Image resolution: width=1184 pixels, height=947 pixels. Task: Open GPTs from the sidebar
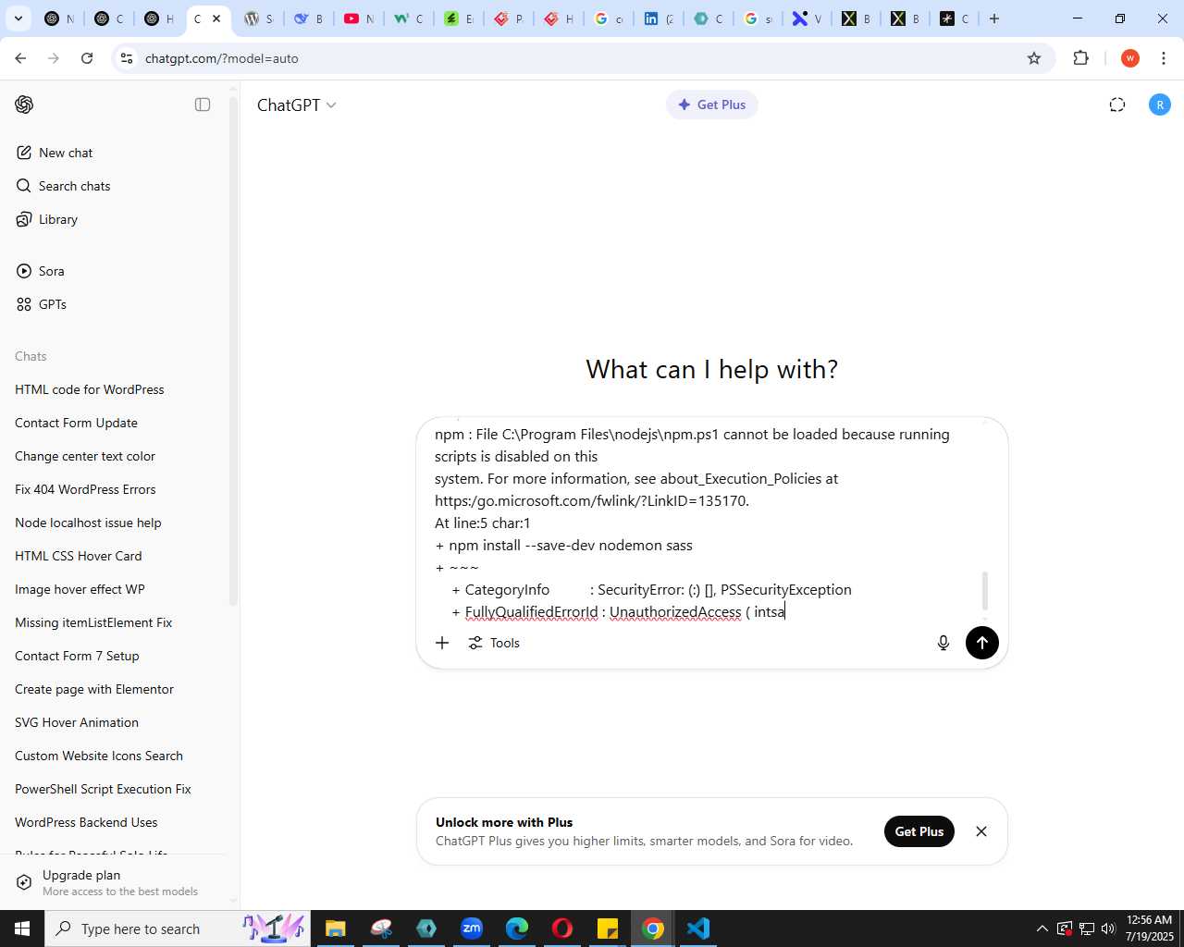[x=42, y=304]
